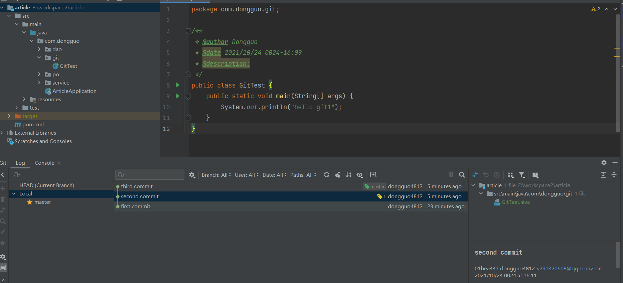Run the GitTest class from line 8 gutter

(x=178, y=85)
